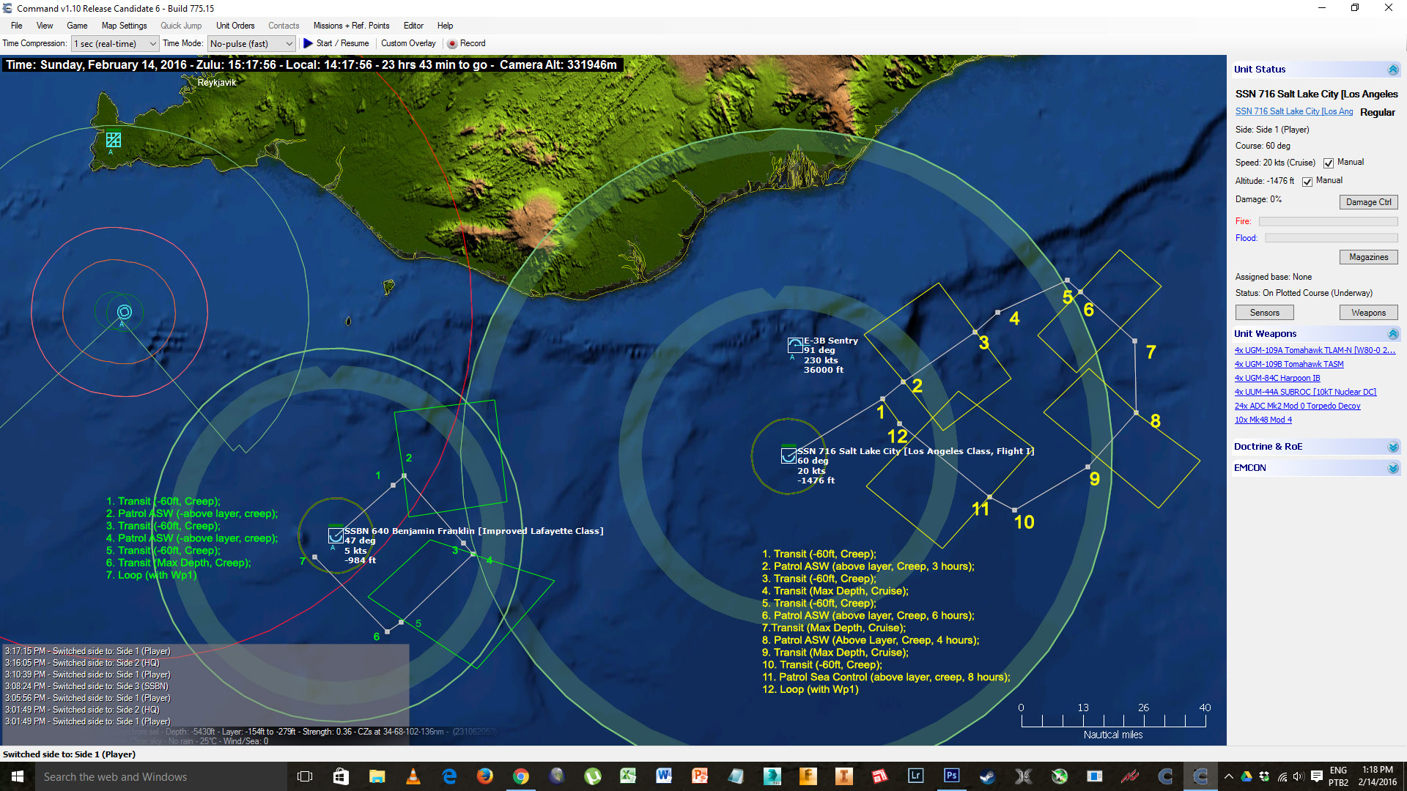Toggle the Altitude Manual checkbox
The image size is (1407, 791).
click(x=1307, y=182)
